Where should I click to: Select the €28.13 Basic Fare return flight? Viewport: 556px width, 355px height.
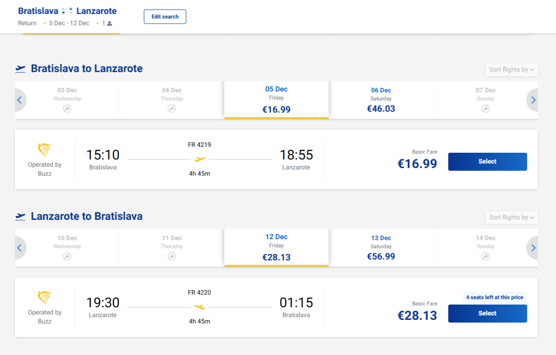[x=487, y=313]
